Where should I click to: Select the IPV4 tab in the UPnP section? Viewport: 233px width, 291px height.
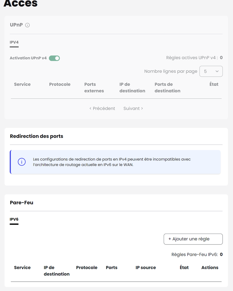(14, 42)
